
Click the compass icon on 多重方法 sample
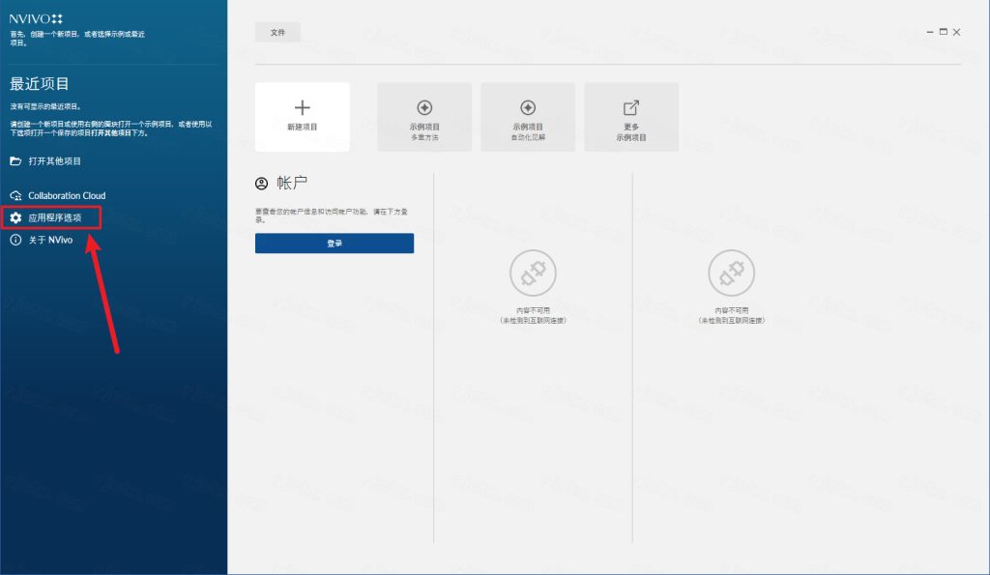(x=424, y=108)
